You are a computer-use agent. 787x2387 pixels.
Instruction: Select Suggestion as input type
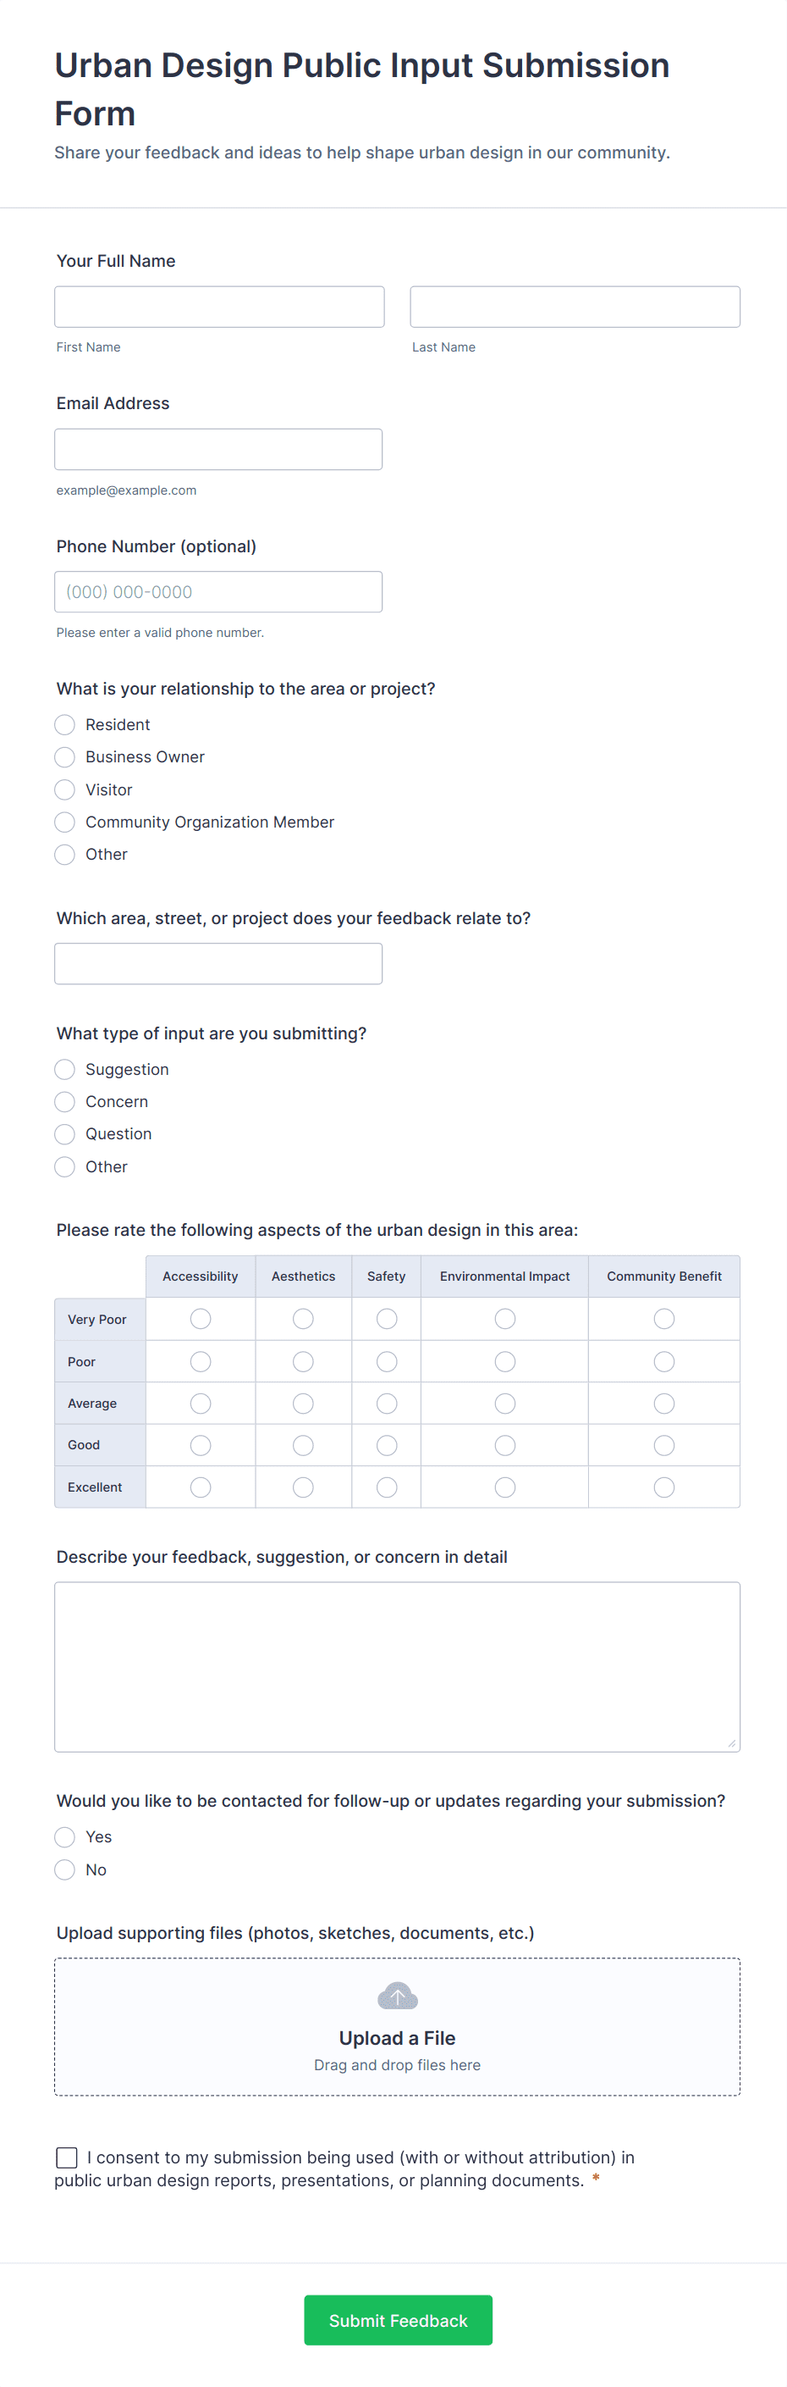pos(65,1069)
